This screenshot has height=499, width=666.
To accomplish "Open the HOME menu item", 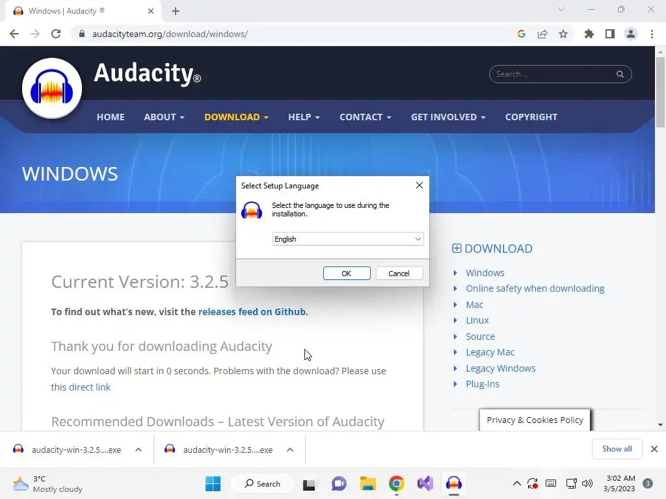I will (x=111, y=117).
